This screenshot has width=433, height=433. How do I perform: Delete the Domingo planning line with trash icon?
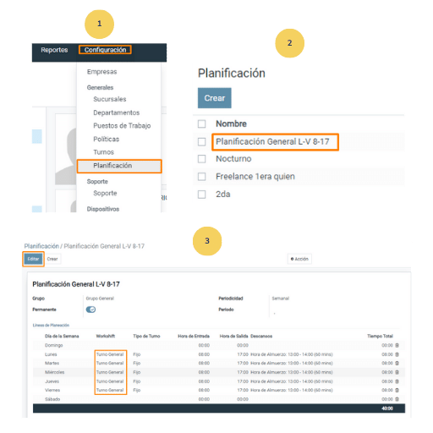tap(397, 345)
